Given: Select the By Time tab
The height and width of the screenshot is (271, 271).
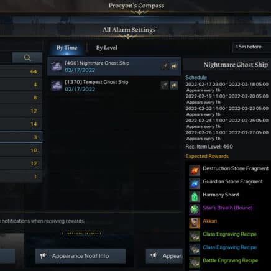Looking at the screenshot, I should pos(67,48).
